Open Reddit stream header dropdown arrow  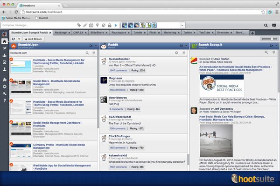tap(186, 46)
